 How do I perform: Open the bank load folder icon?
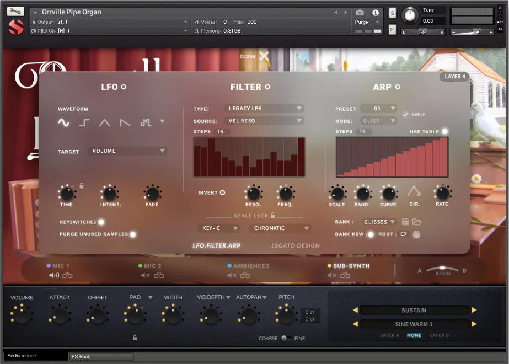[418, 222]
